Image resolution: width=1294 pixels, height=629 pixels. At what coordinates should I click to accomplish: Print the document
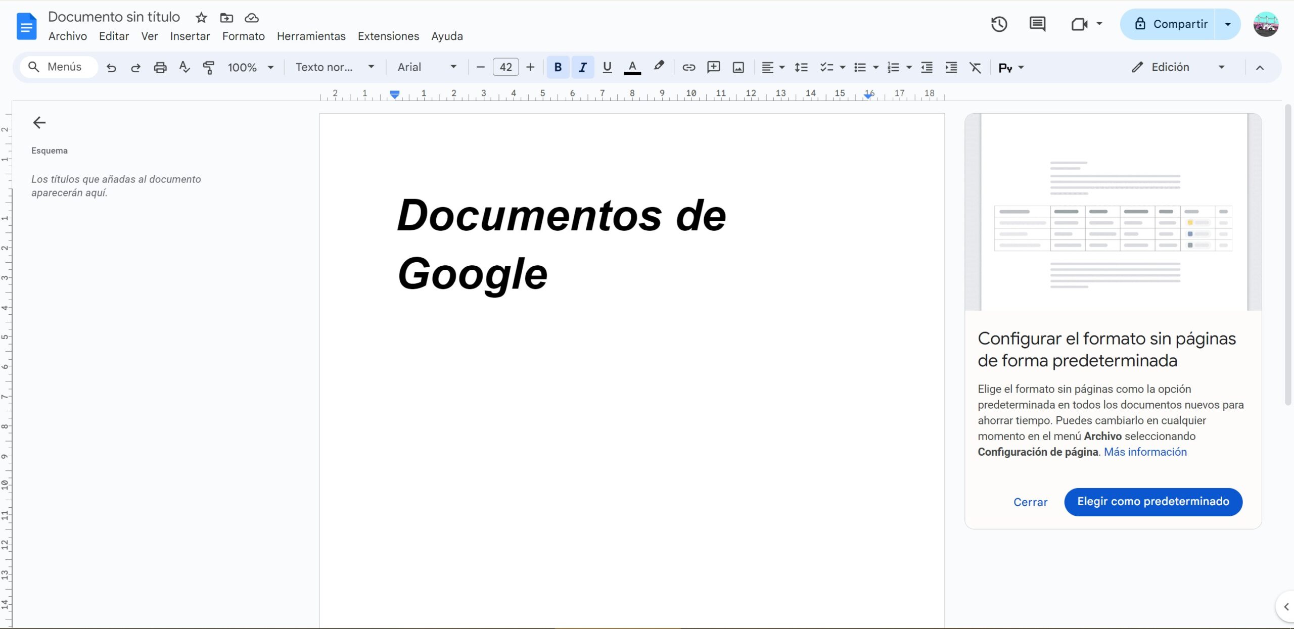tap(160, 67)
